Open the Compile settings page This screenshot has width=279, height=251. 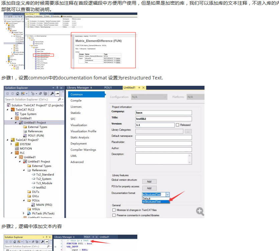coord(76,100)
